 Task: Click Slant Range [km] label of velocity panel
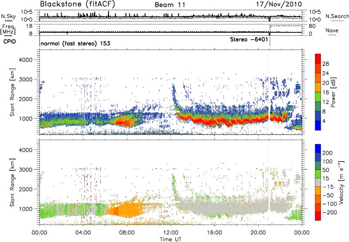[x=12, y=183]
